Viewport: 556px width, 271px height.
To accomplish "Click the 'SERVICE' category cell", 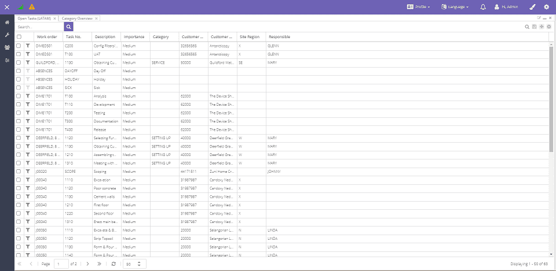I will [x=164, y=62].
